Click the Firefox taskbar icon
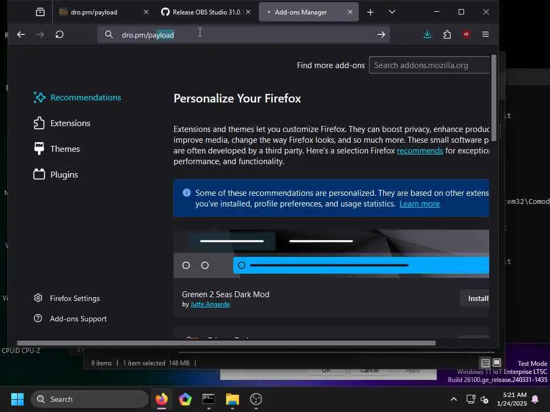The height and width of the screenshot is (412, 550). 162,399
